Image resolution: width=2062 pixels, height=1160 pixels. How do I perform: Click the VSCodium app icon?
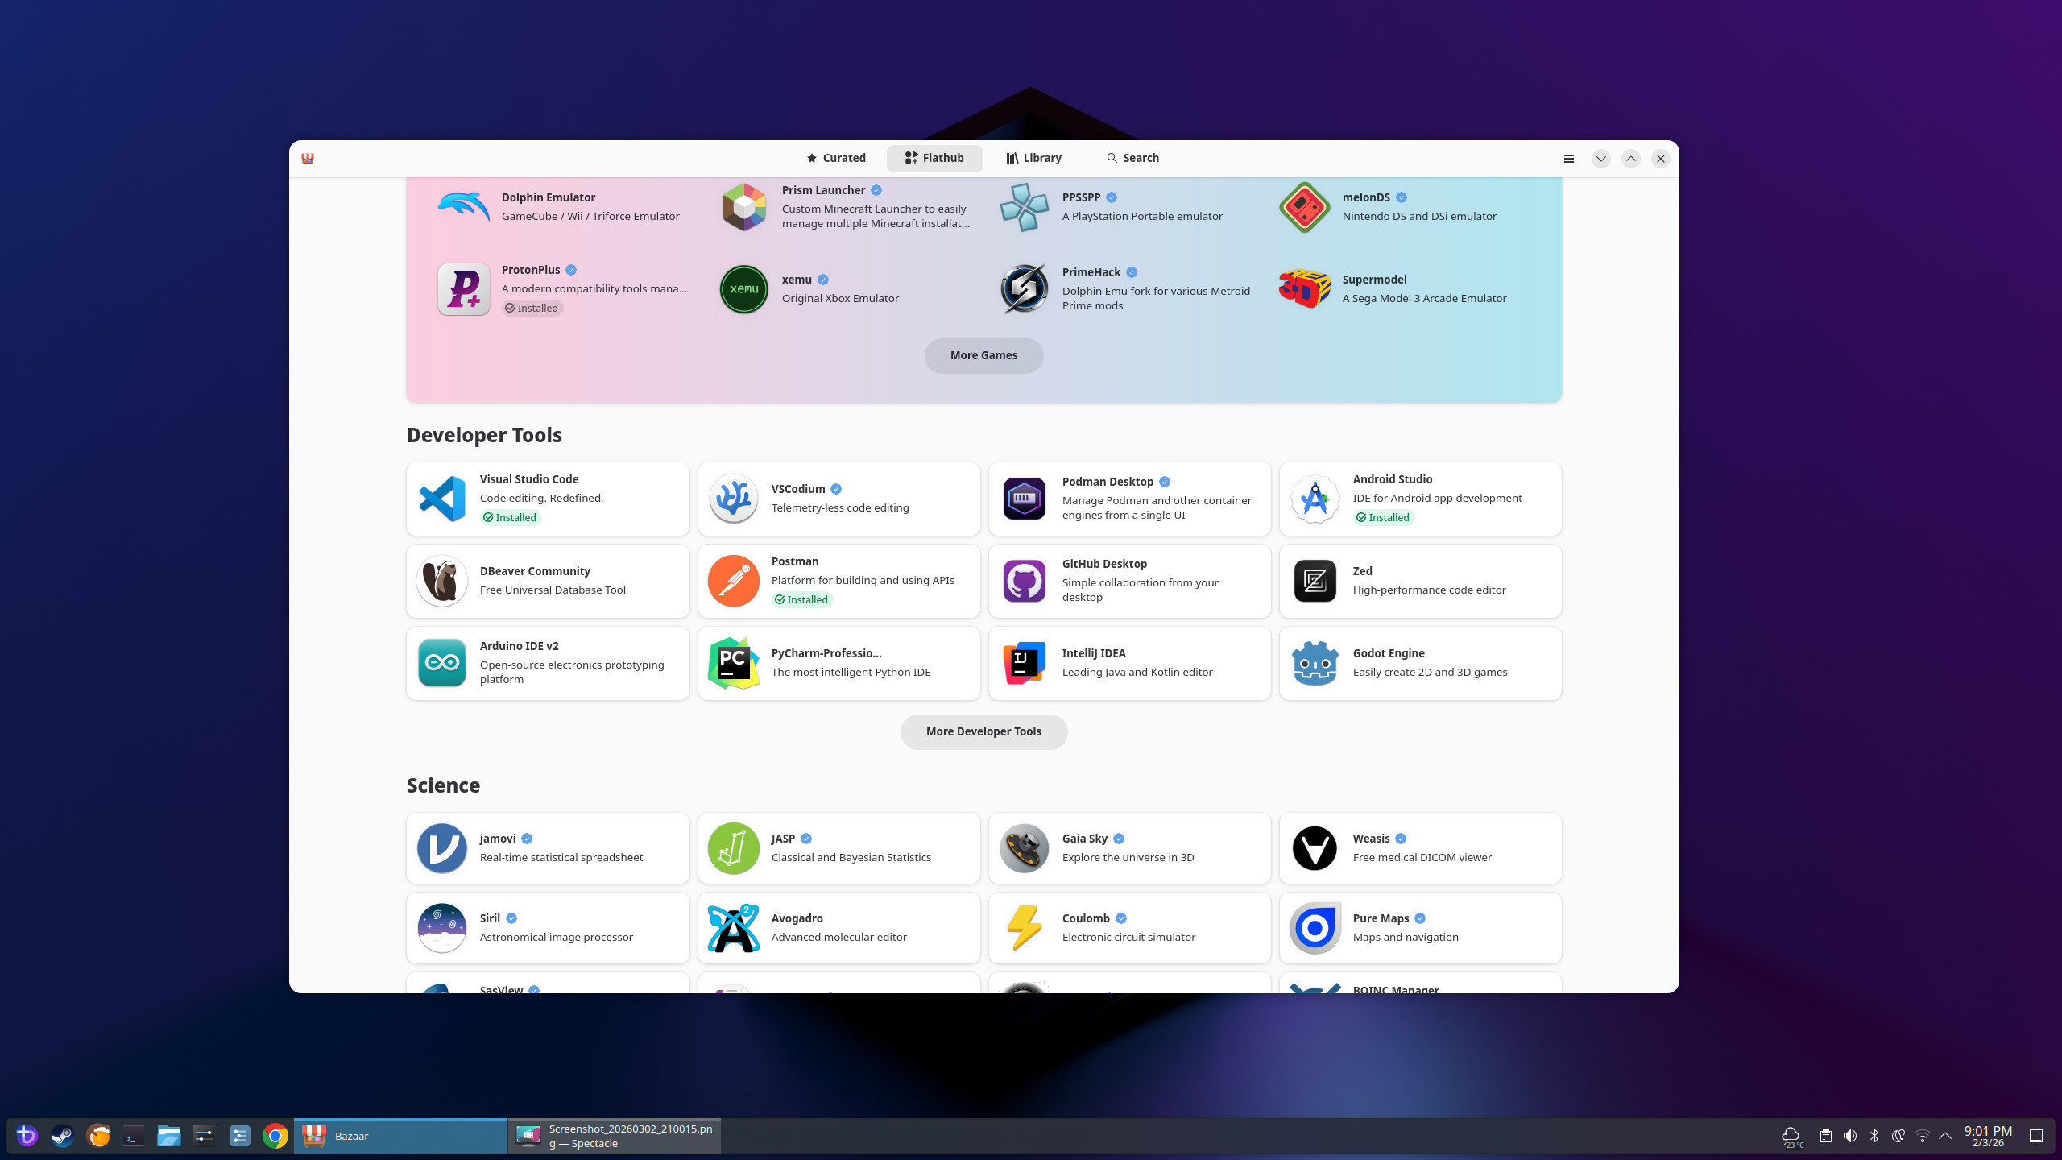pyautogui.click(x=733, y=499)
